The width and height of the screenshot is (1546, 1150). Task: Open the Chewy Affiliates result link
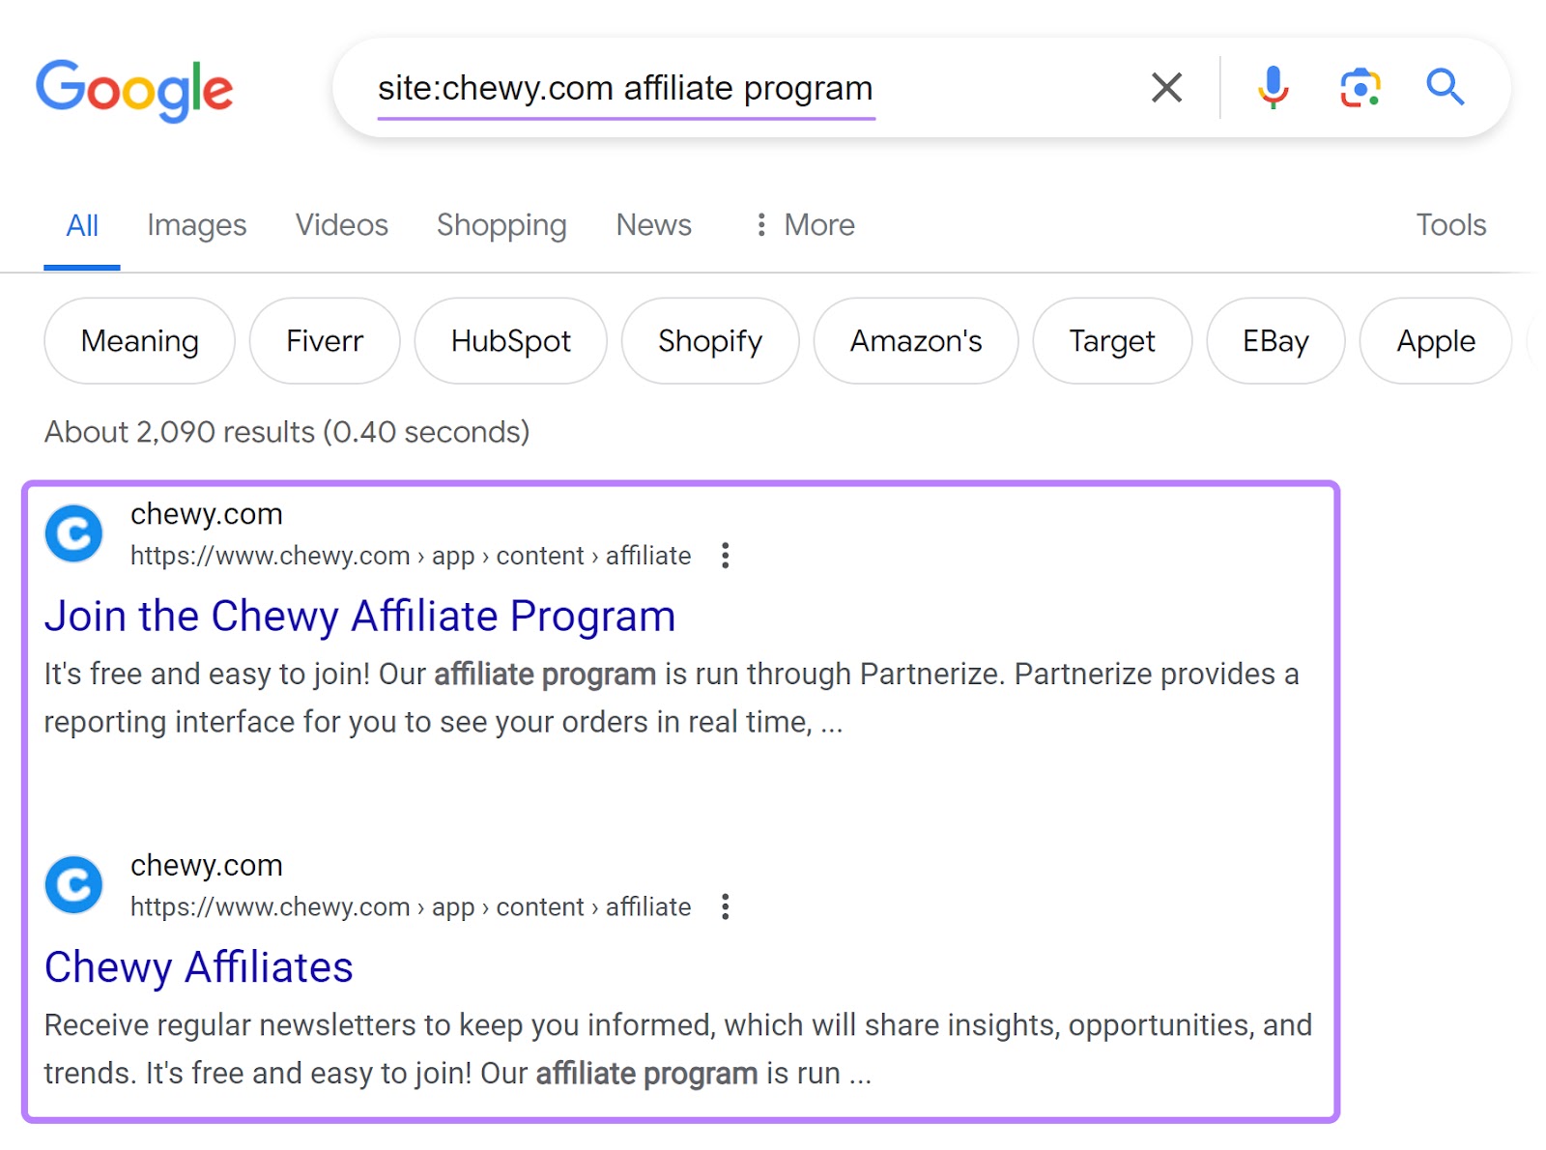click(x=199, y=966)
